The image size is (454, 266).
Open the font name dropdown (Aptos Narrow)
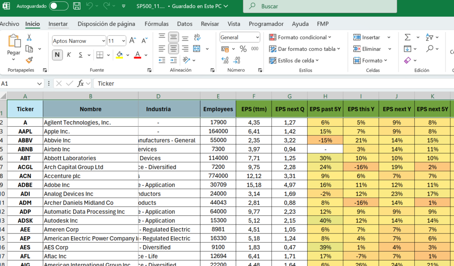click(103, 41)
